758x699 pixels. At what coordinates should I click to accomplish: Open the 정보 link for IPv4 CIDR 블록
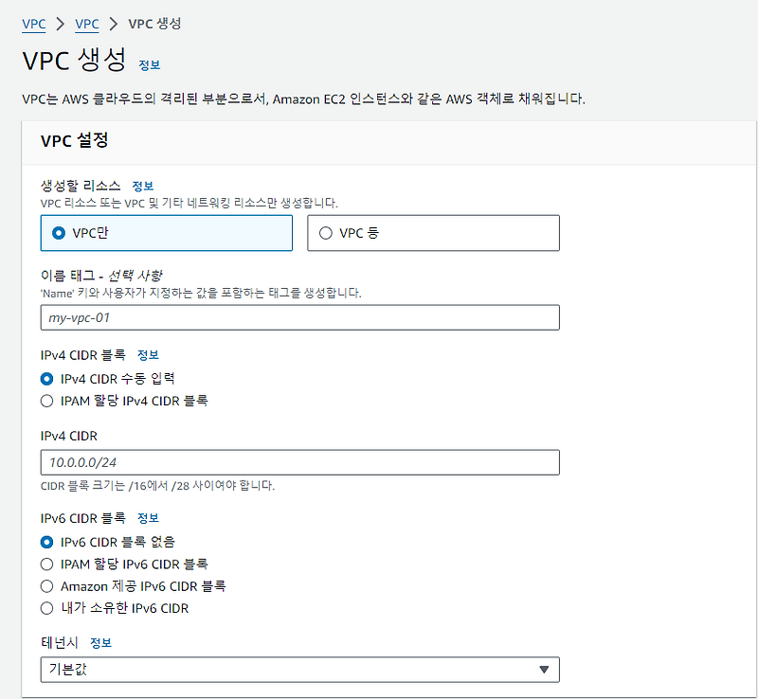click(147, 357)
